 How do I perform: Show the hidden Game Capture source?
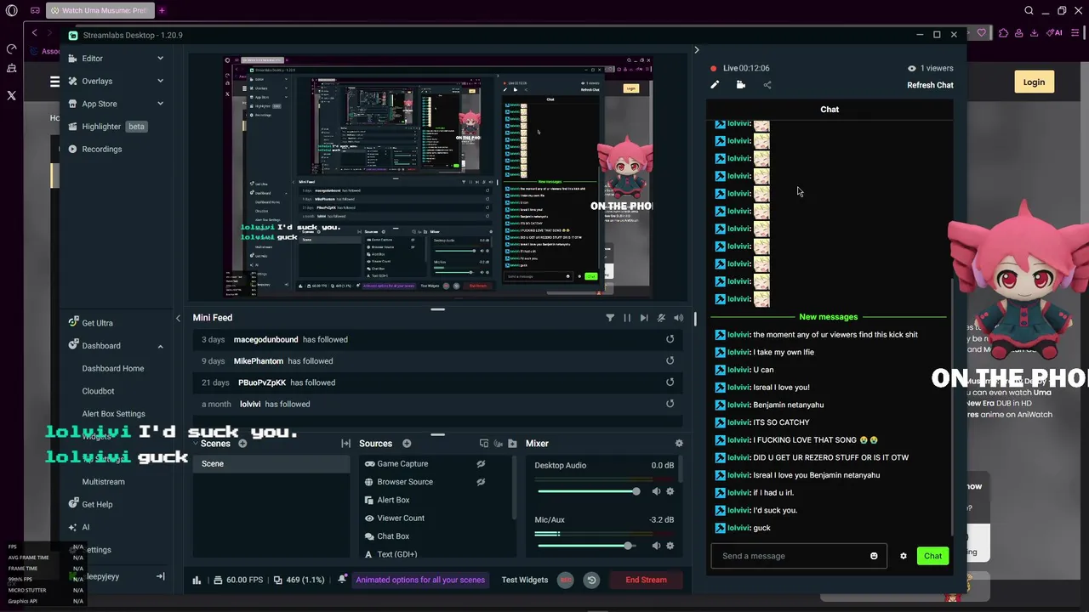point(481,464)
